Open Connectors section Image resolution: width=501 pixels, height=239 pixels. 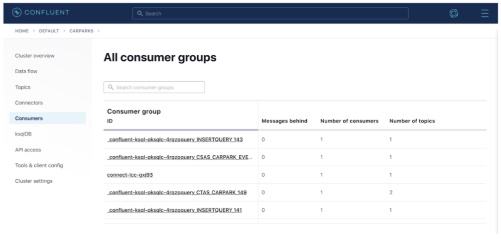[x=29, y=103]
